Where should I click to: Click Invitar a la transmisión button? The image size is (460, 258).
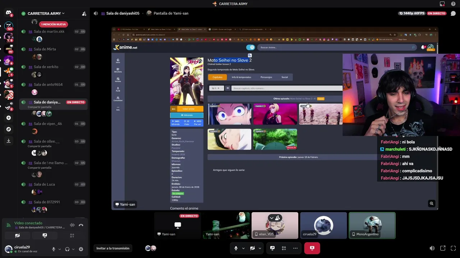coord(113,248)
